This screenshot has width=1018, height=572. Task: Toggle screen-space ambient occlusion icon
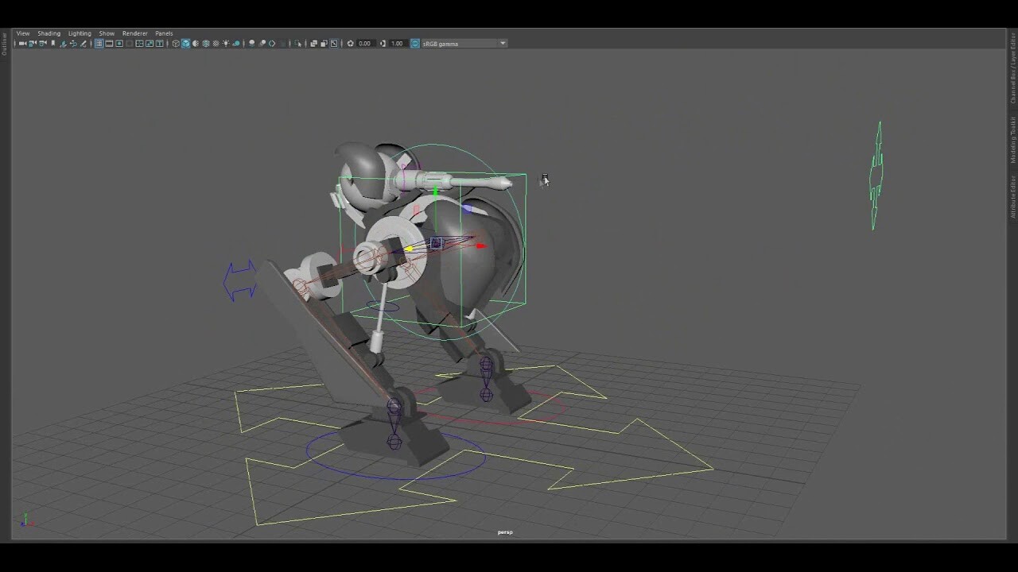click(252, 44)
